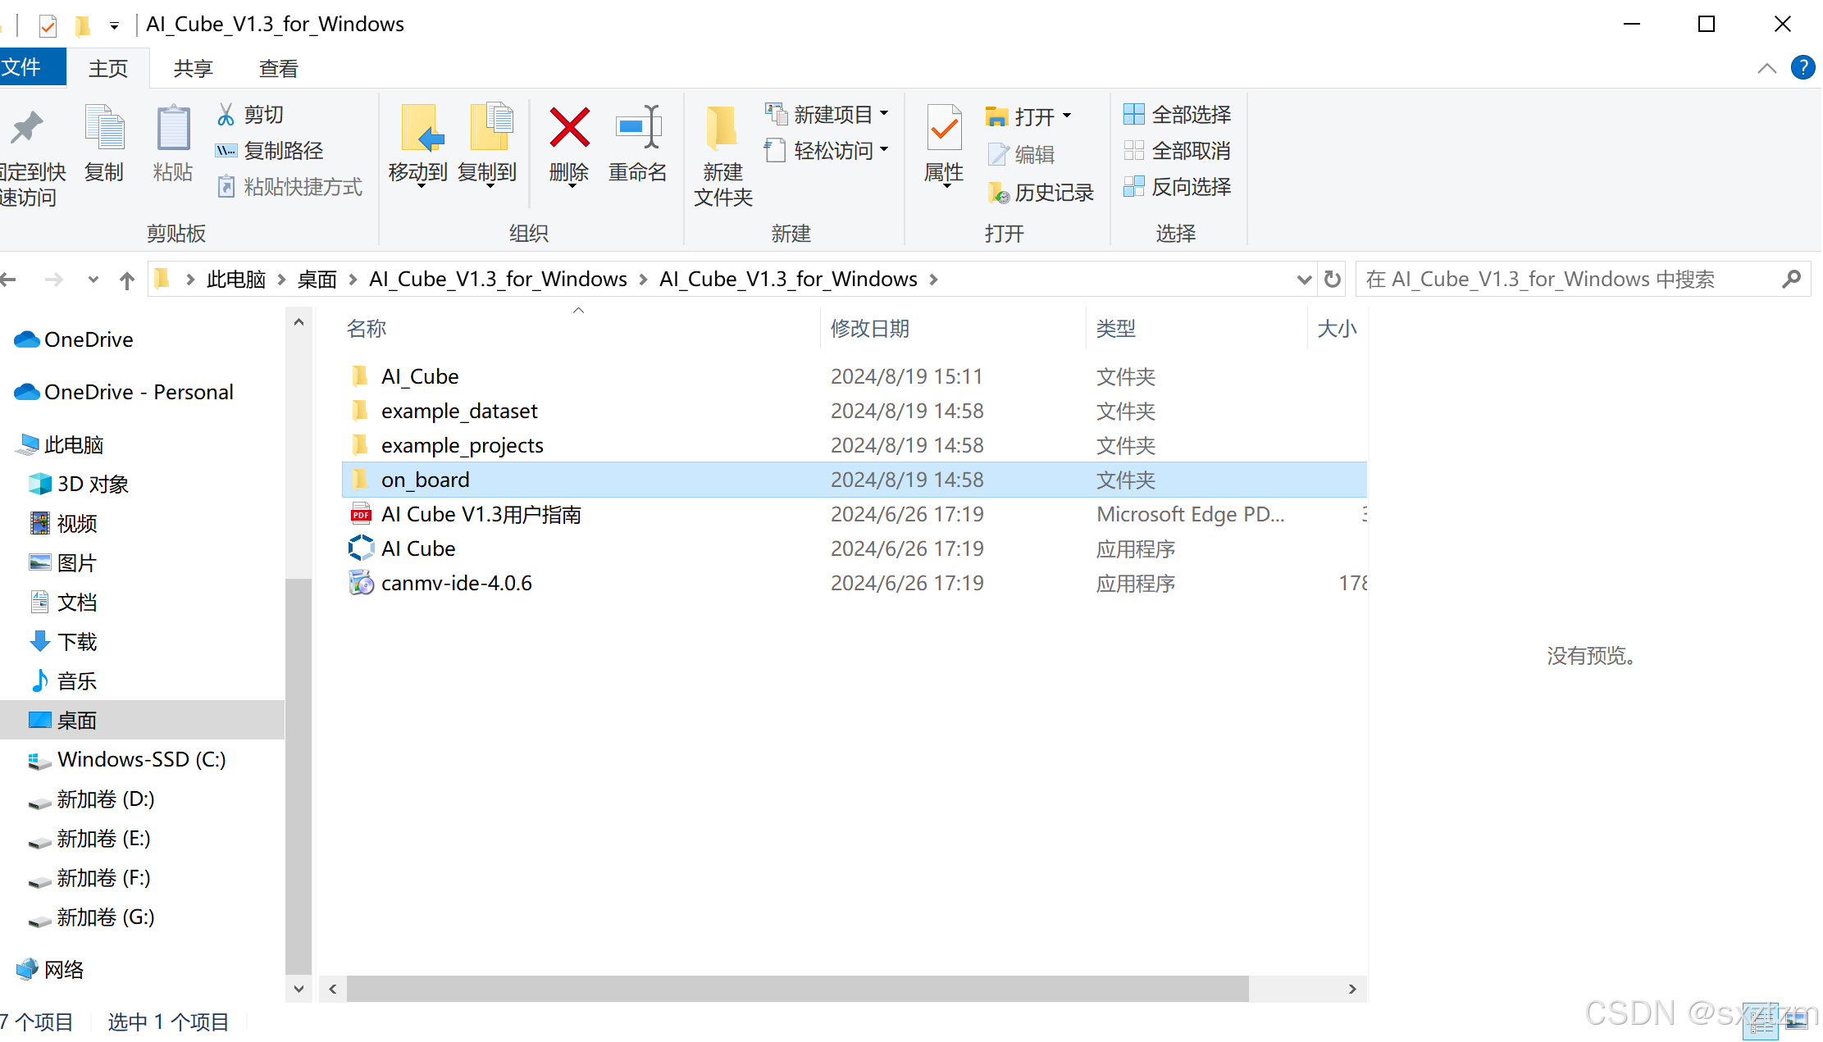Switch to the View (查看) tab
This screenshot has height=1042, width=1823.
point(279,68)
